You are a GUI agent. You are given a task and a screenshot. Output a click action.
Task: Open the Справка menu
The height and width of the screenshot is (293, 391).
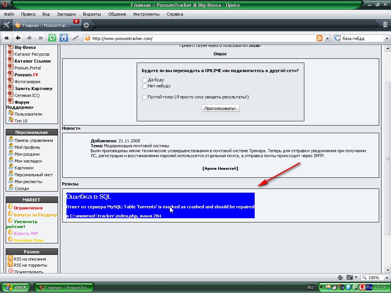tap(175, 14)
